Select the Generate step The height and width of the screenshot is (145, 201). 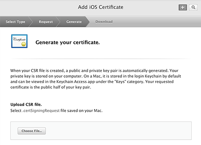[74, 22]
